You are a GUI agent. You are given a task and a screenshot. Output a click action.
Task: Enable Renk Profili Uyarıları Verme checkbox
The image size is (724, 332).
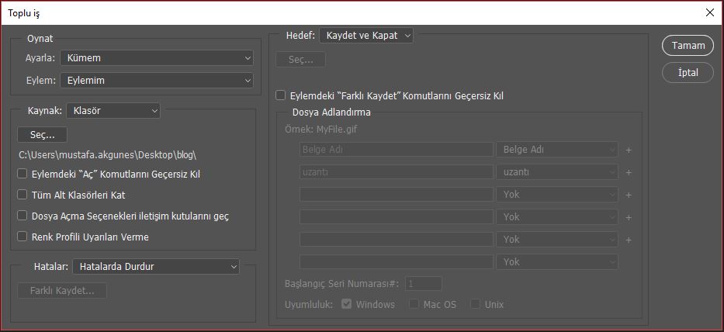pos(23,237)
